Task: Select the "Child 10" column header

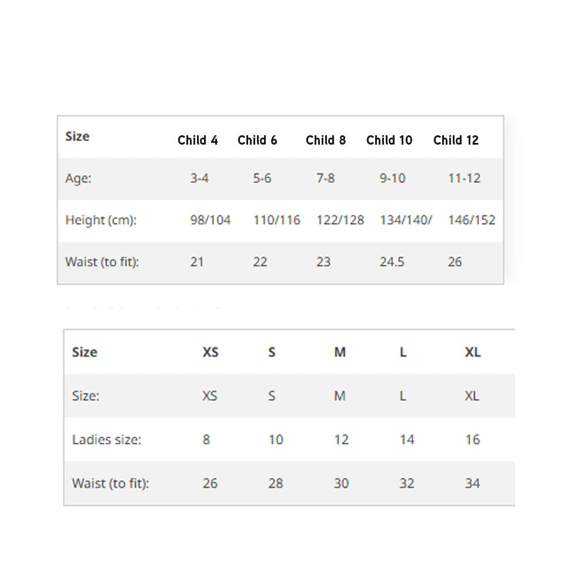Action: [x=389, y=140]
